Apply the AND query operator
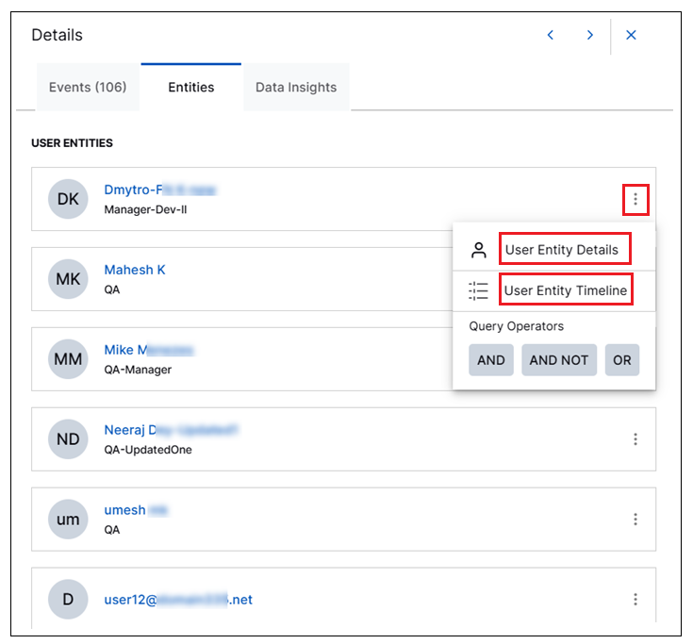The width and height of the screenshot is (693, 644). [491, 360]
